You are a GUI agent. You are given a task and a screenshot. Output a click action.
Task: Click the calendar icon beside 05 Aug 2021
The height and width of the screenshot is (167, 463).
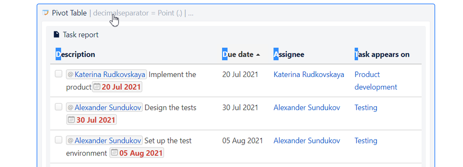[114, 153]
